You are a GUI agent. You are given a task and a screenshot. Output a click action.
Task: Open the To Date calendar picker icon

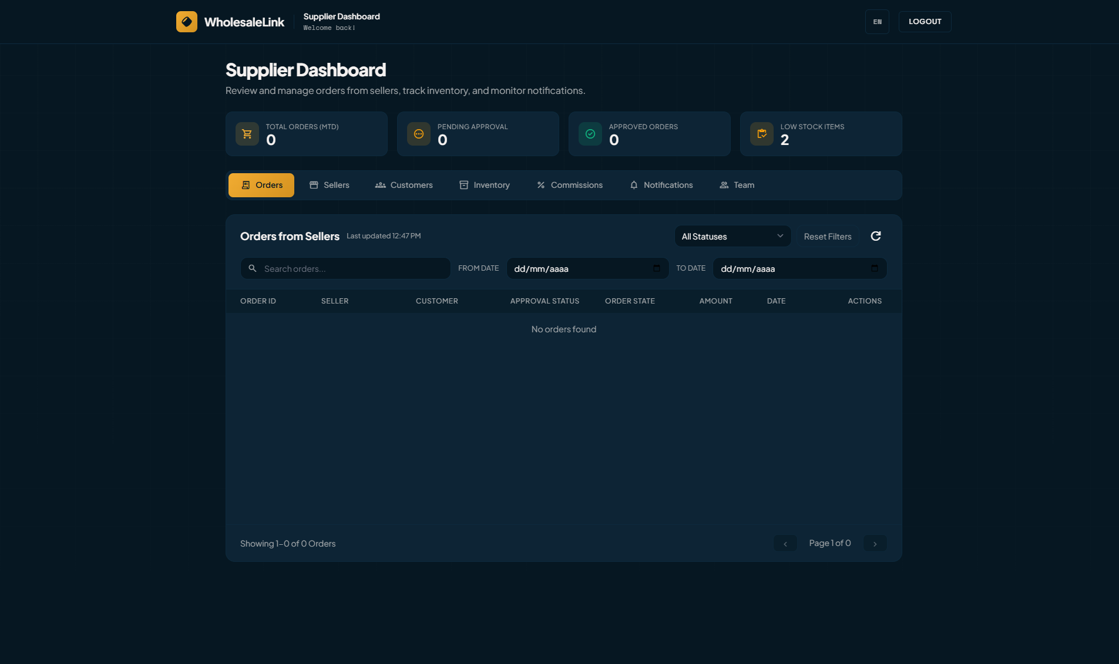(x=875, y=268)
